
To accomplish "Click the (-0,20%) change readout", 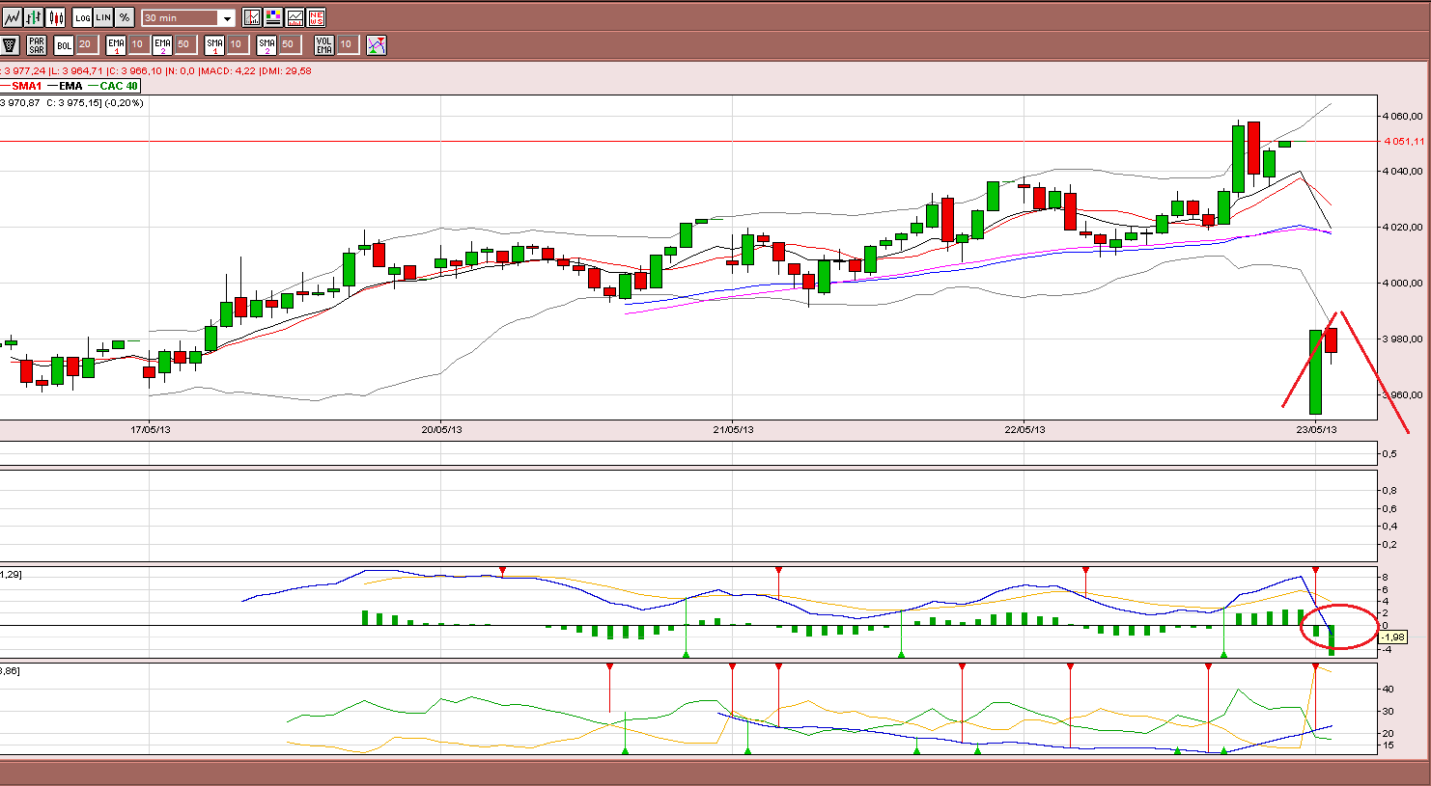I will coord(123,102).
